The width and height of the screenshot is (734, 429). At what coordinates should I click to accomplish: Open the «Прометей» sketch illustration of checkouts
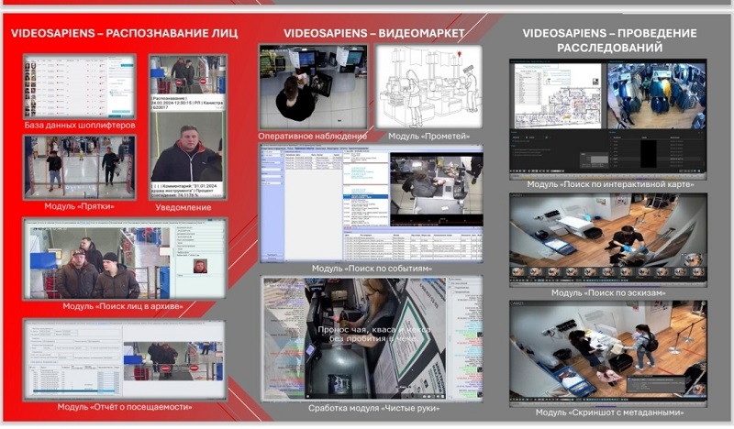(x=428, y=86)
